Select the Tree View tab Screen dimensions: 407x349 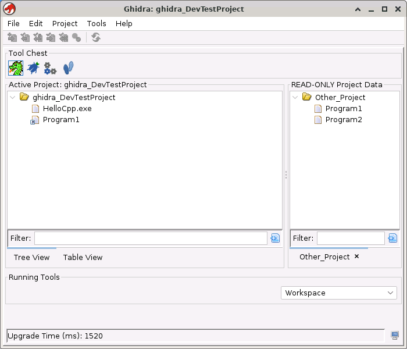tap(31, 257)
